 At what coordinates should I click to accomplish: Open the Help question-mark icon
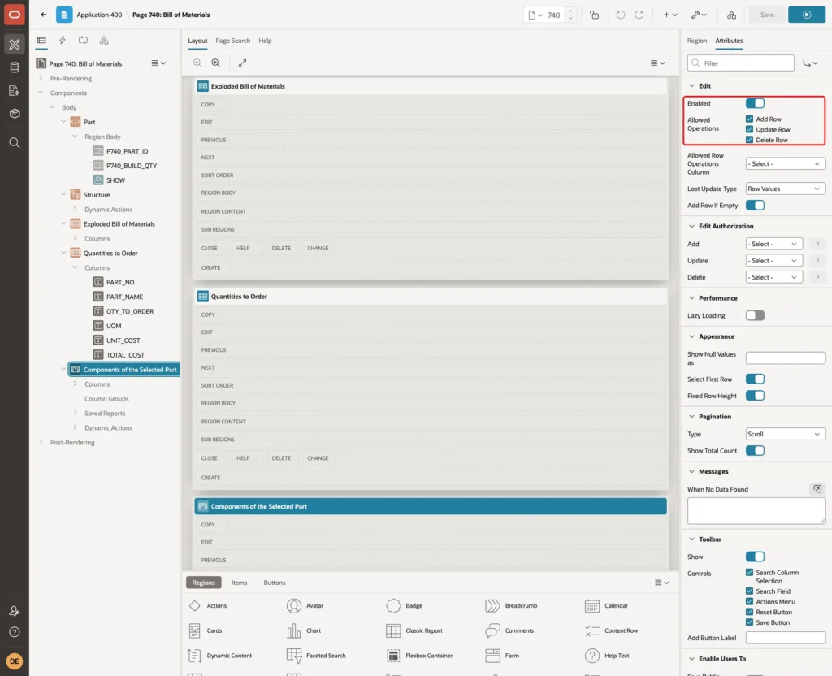[15, 632]
